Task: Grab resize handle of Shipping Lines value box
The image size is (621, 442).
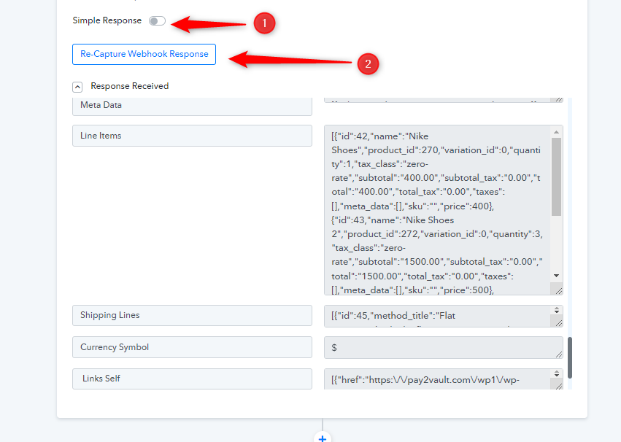Action: pos(558,322)
